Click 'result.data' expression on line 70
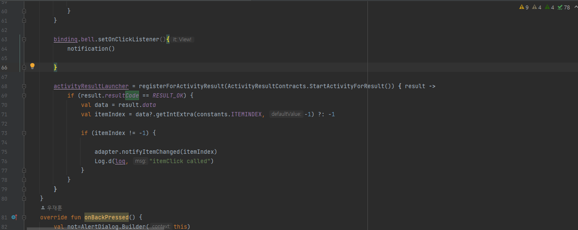Viewport: 578px width, 230px height. (x=137, y=105)
